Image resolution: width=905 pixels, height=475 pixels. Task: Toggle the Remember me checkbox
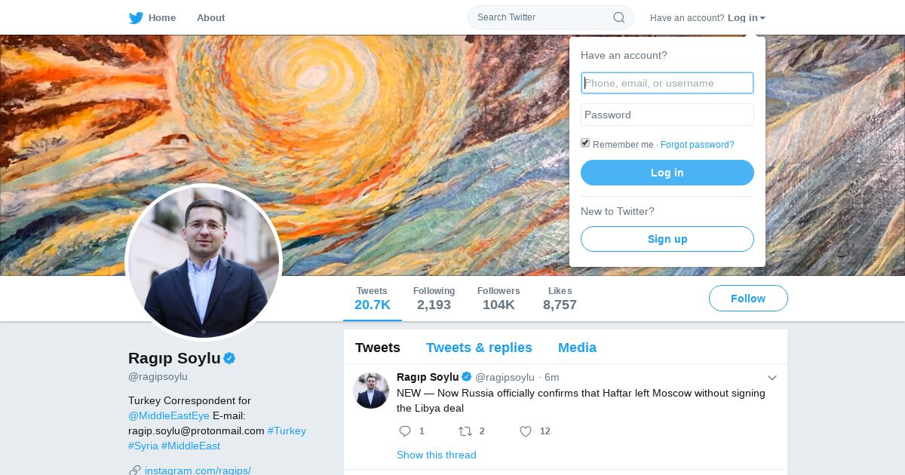click(585, 143)
